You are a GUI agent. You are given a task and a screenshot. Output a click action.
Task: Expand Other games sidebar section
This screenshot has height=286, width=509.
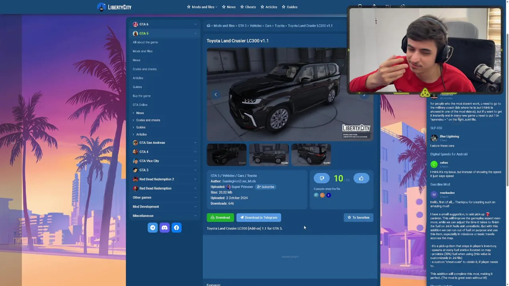coord(195,197)
